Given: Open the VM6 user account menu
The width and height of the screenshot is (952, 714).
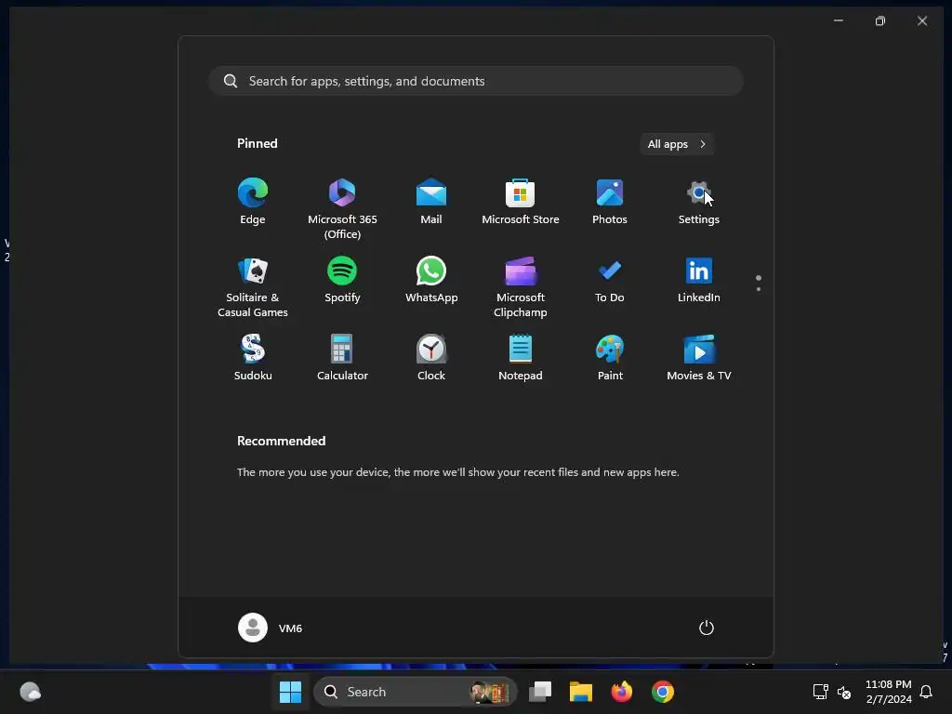Looking at the screenshot, I should point(271,628).
